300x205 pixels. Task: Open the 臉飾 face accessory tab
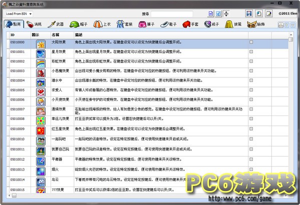click(256, 24)
